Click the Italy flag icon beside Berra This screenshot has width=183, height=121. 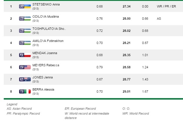(25, 91)
